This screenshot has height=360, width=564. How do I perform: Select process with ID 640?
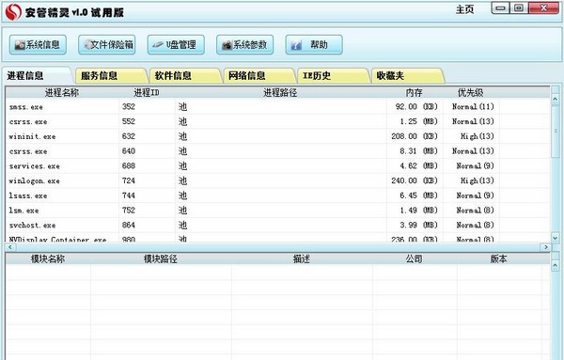277,151
